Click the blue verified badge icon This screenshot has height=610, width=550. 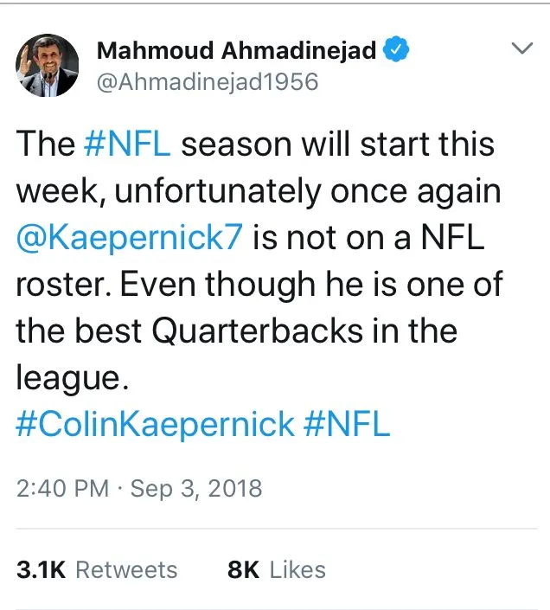(x=395, y=51)
